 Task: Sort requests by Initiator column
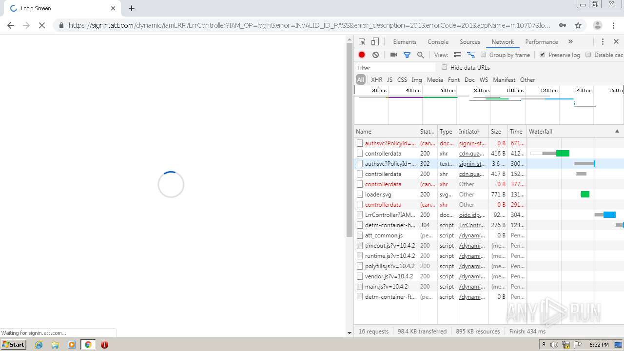click(x=472, y=132)
